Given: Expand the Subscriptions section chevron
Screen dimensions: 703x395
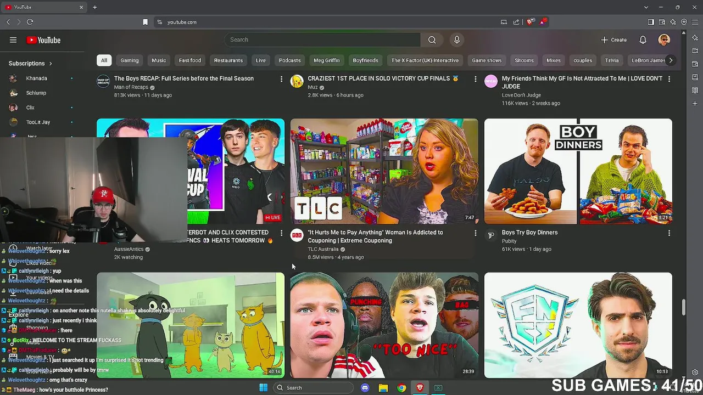Looking at the screenshot, I should pyautogui.click(x=51, y=64).
